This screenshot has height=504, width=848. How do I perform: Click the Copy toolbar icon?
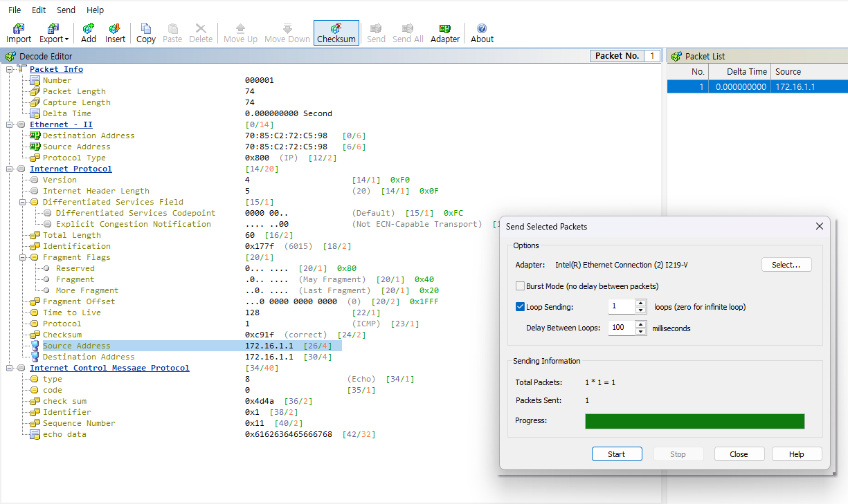point(146,32)
